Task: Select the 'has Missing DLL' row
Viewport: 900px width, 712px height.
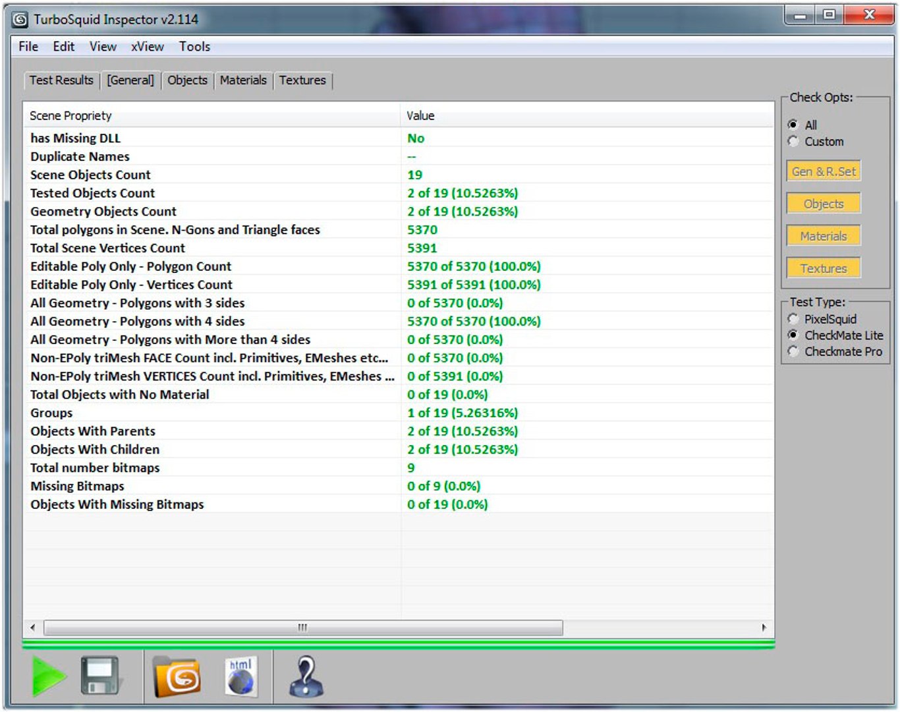Action: (x=399, y=138)
